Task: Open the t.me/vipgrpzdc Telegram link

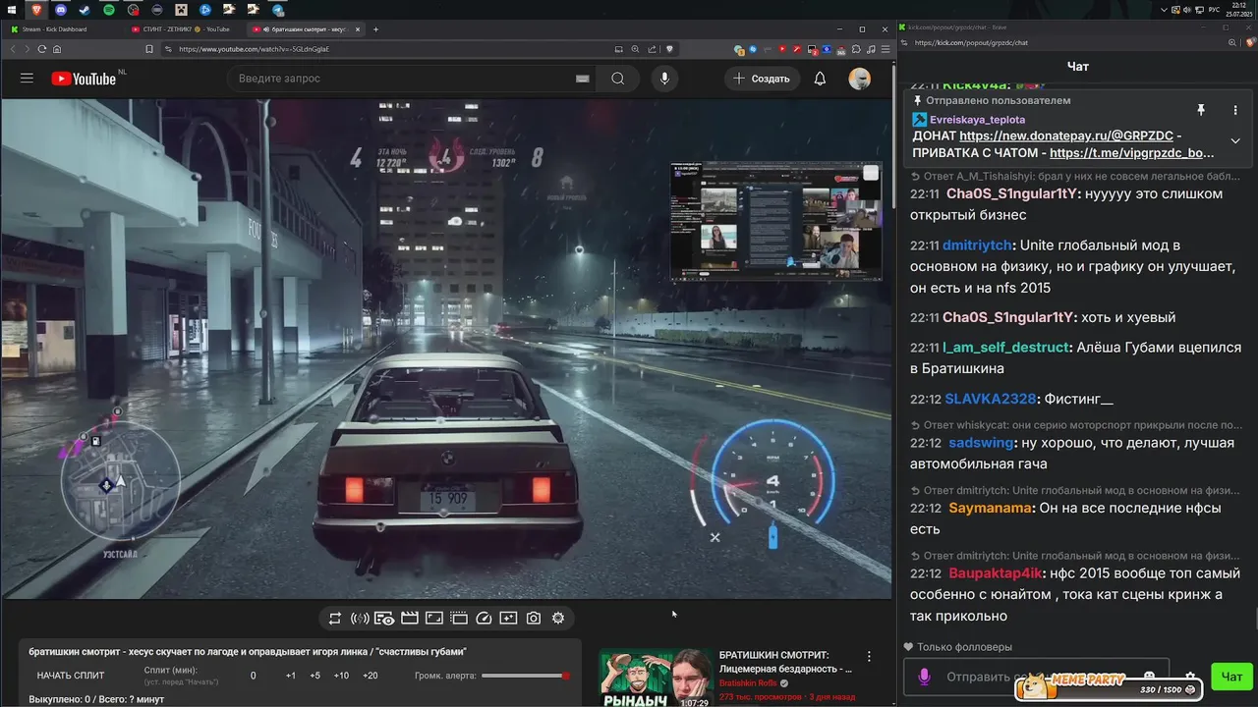Action: [1131, 153]
